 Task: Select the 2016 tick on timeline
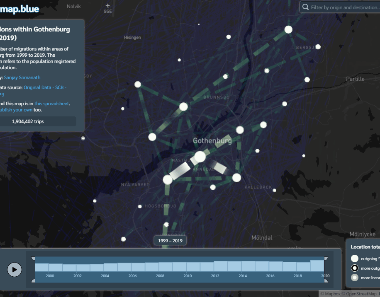tap(270, 276)
